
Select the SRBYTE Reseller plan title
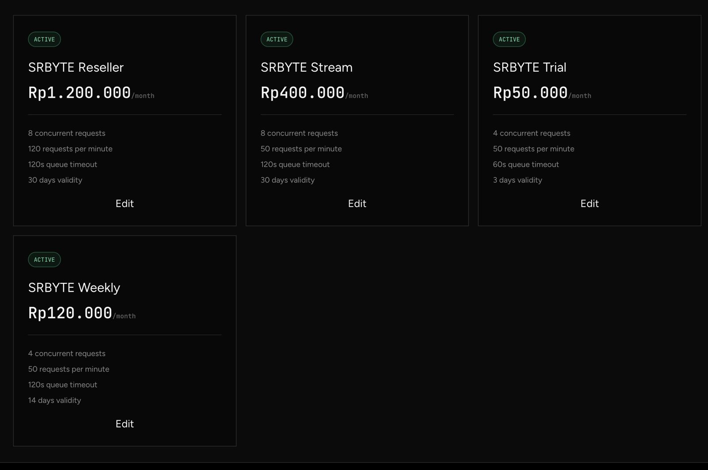[76, 67]
